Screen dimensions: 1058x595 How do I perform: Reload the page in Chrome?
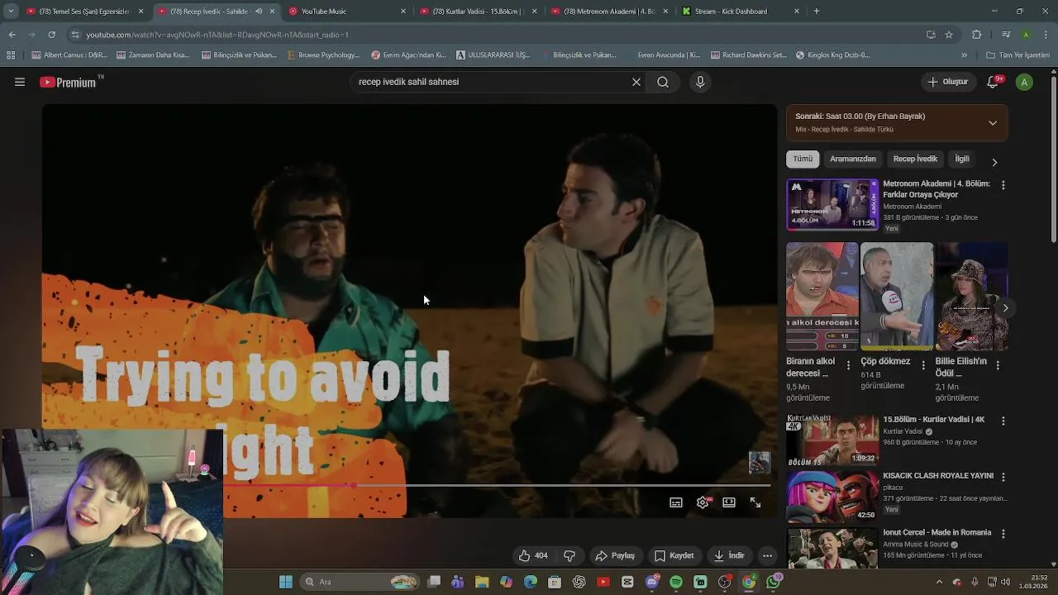point(51,35)
